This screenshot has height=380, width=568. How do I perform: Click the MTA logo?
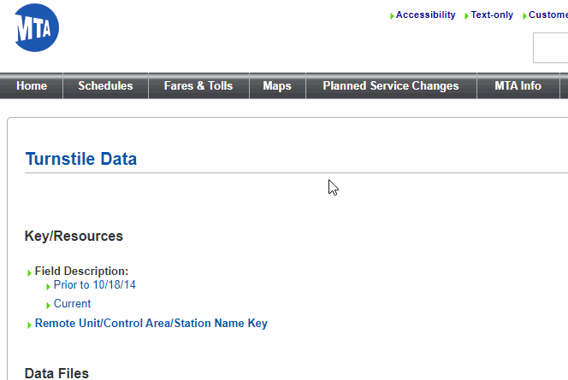click(x=36, y=28)
